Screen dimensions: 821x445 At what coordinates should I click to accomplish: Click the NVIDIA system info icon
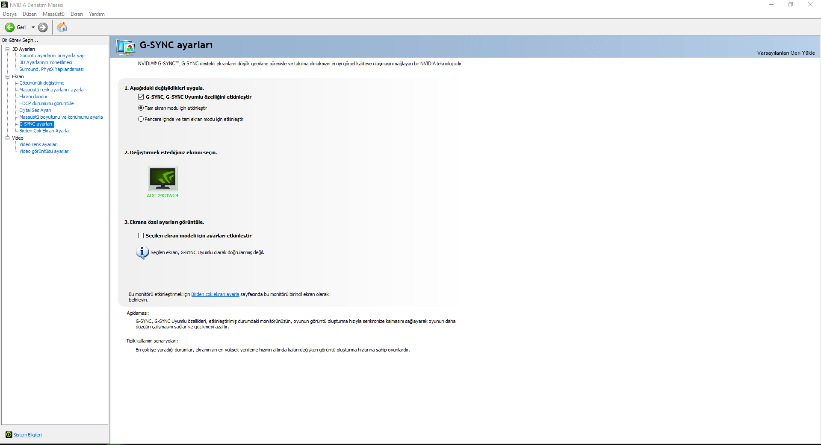click(x=9, y=435)
